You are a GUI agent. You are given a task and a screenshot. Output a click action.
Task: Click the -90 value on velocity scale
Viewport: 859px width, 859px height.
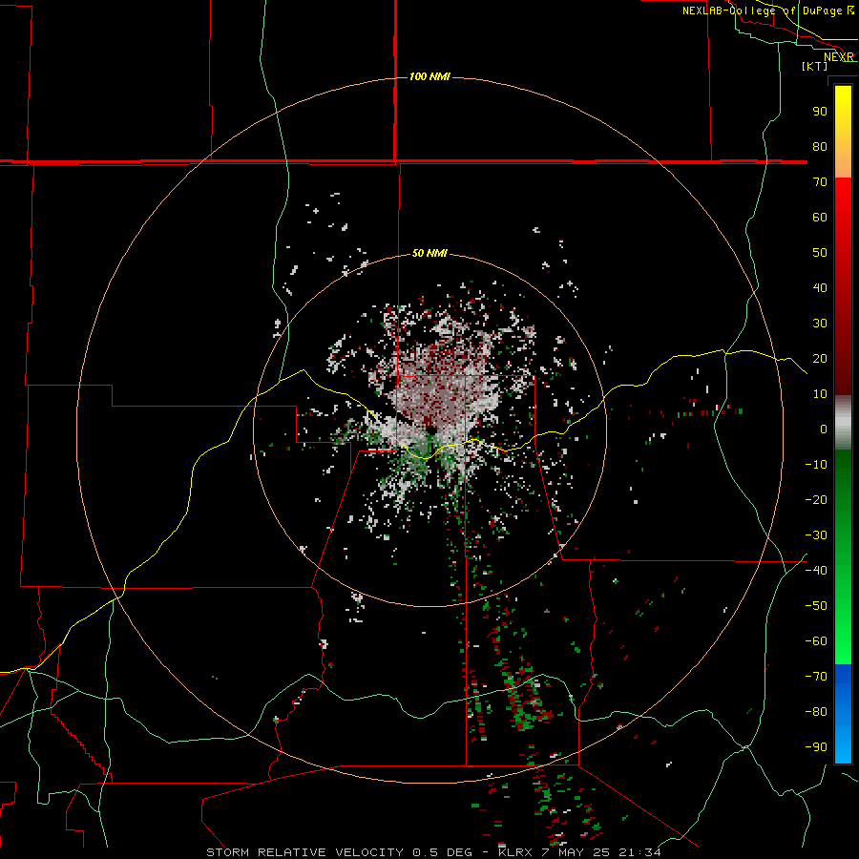pyautogui.click(x=816, y=747)
